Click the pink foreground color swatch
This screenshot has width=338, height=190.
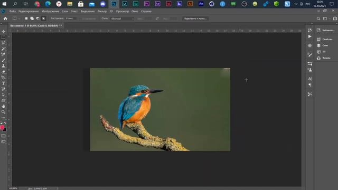tap(2, 127)
